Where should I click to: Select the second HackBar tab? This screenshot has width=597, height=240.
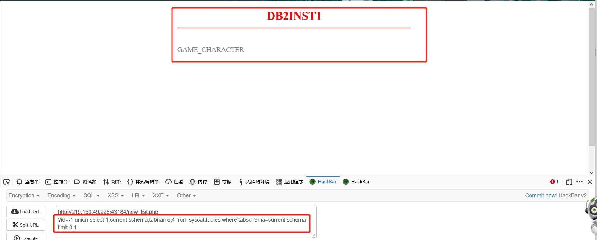pos(356,182)
